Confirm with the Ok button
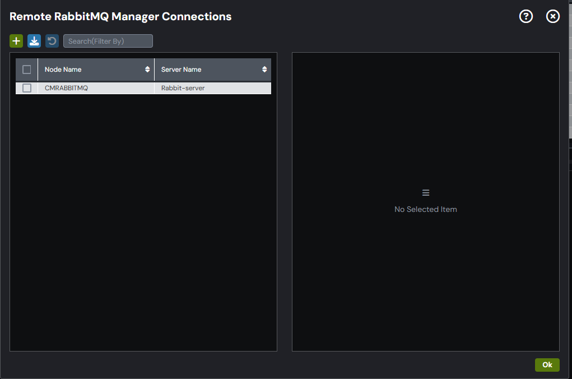The image size is (572, 379). pyautogui.click(x=547, y=365)
